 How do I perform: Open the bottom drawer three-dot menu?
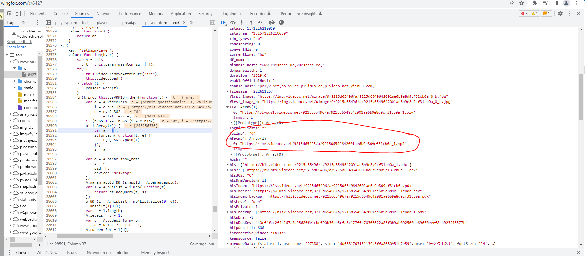coord(9,253)
